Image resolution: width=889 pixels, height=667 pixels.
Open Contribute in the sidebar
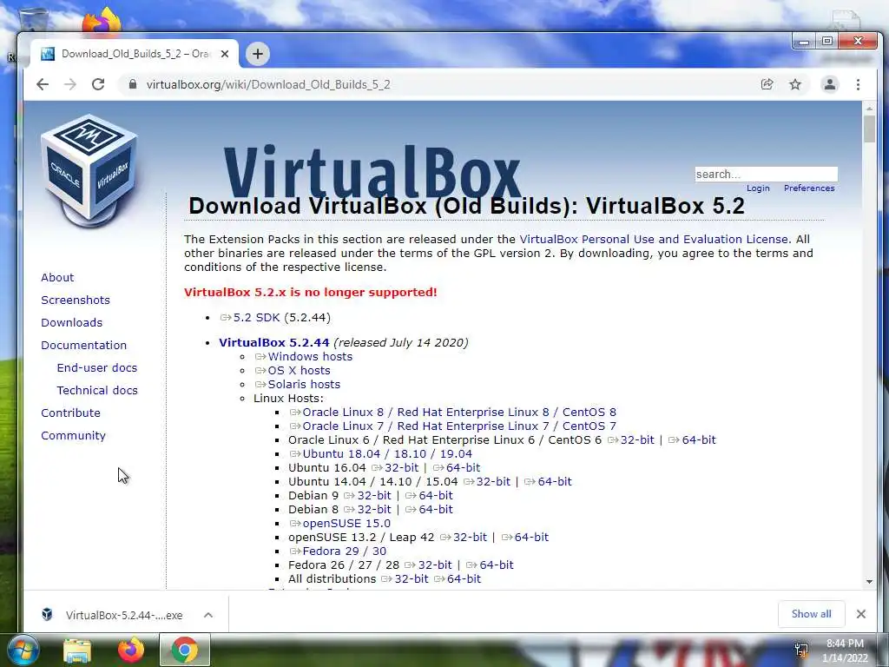tap(70, 413)
